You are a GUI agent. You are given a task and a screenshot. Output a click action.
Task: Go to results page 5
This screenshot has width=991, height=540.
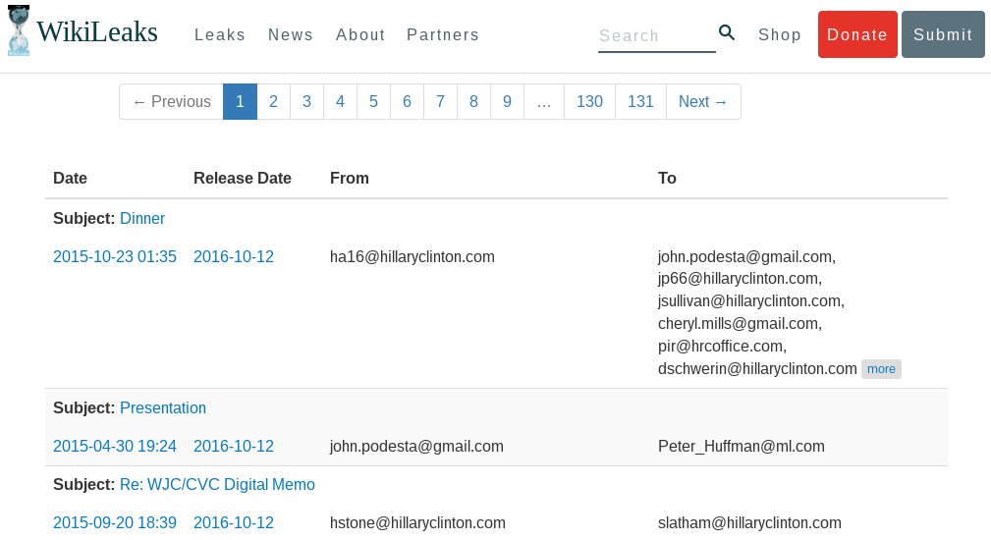tap(373, 102)
